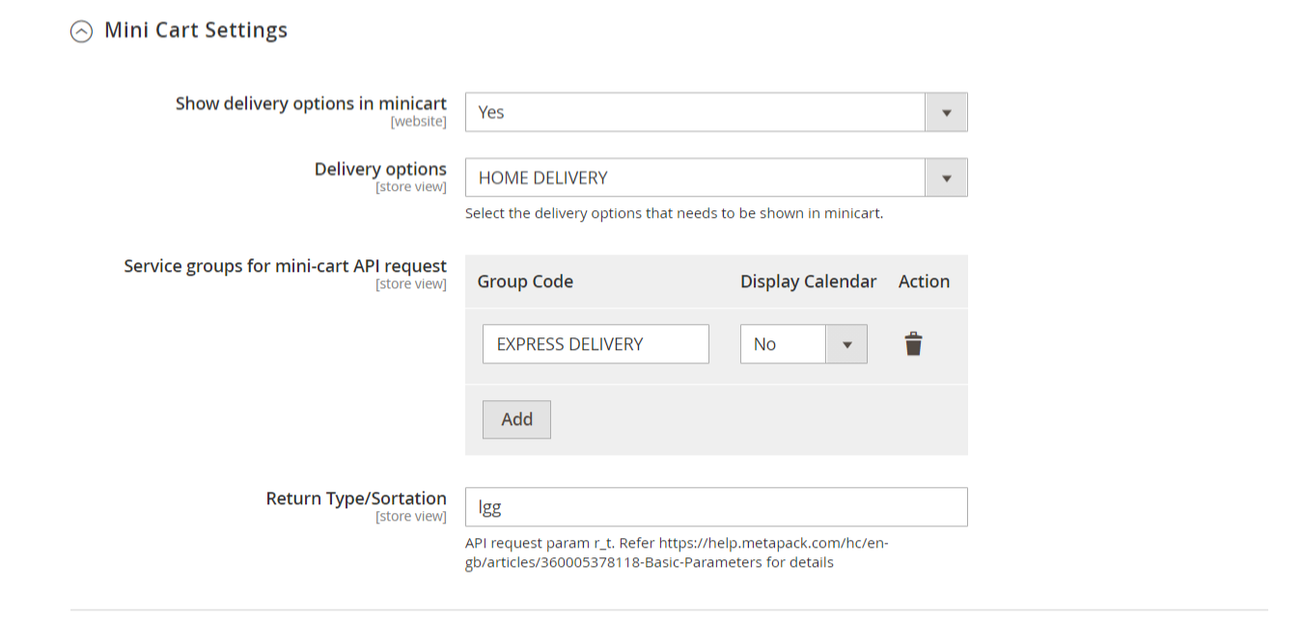This screenshot has height=619, width=1303.
Task: Open the Delivery options HOME DELIVERY dropdown
Action: [716, 177]
